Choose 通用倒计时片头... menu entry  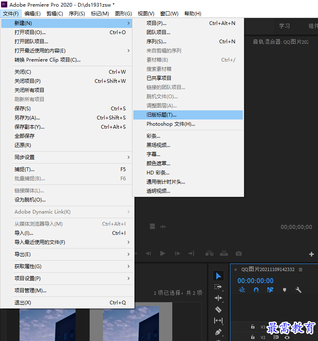188,182
